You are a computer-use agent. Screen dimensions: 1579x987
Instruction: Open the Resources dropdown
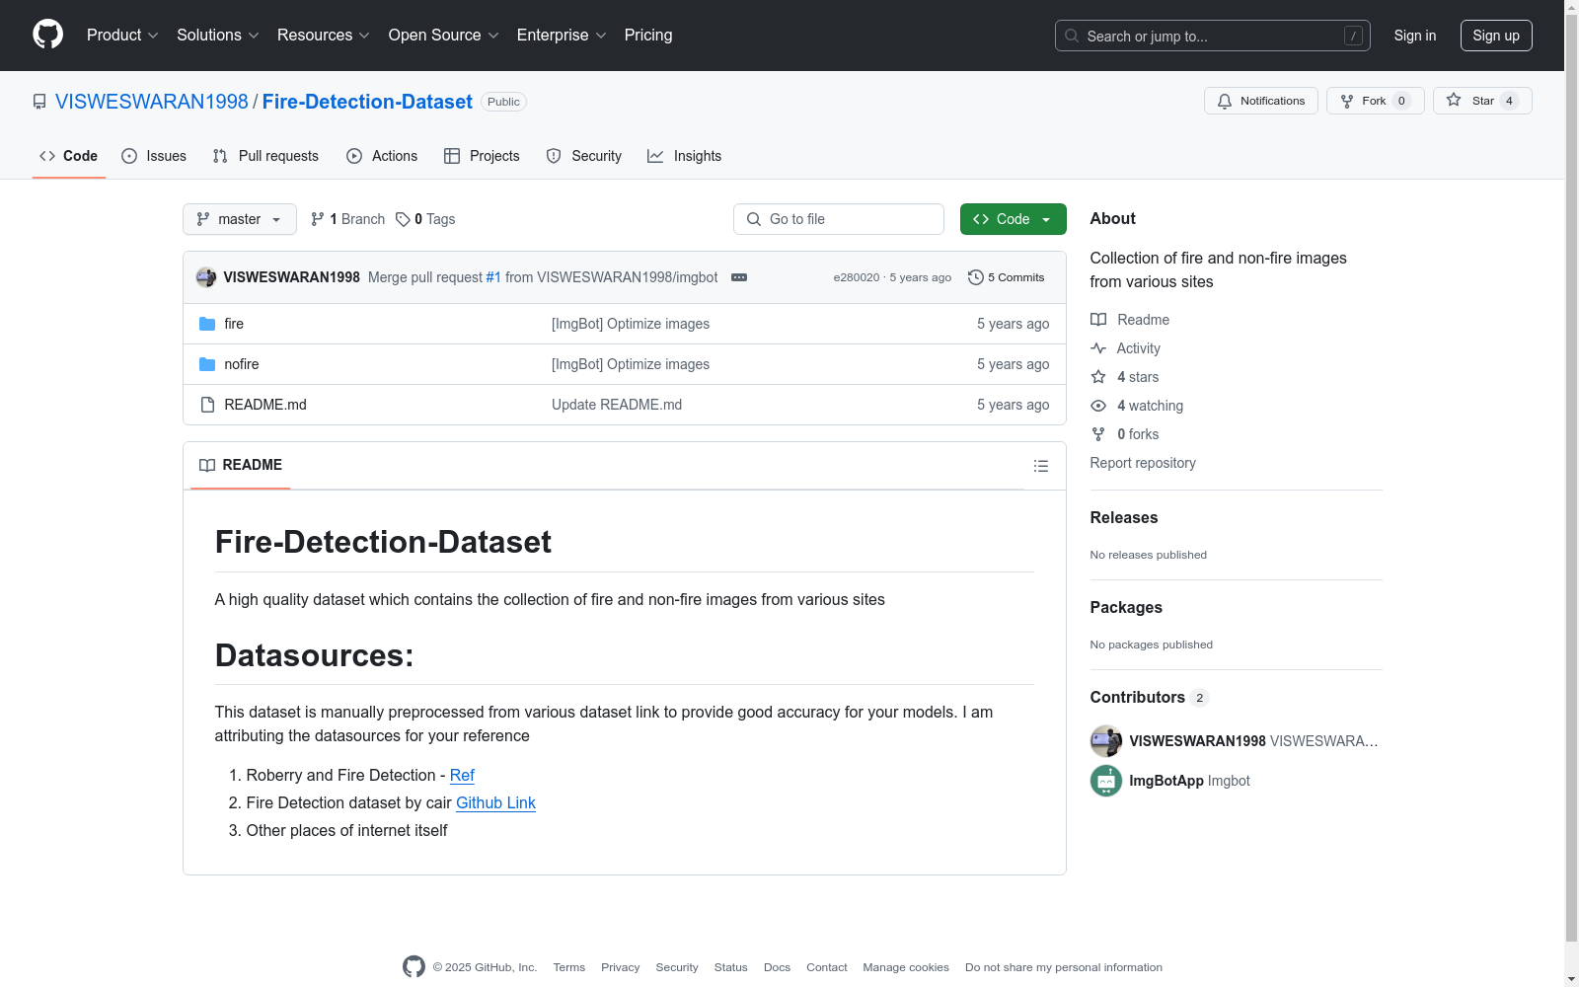point(324,35)
